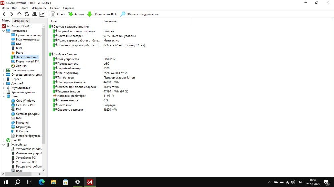Expand the Мультимедиа tree node
This screenshot has height=187, width=334.
[3, 88]
